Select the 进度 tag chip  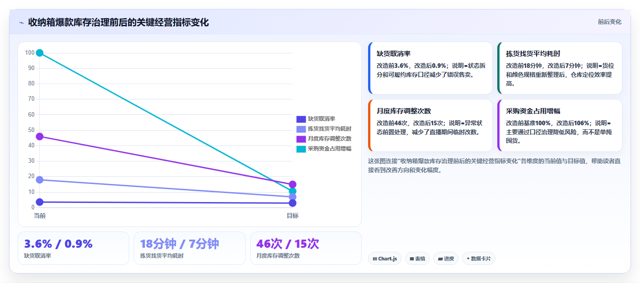pyautogui.click(x=446, y=259)
